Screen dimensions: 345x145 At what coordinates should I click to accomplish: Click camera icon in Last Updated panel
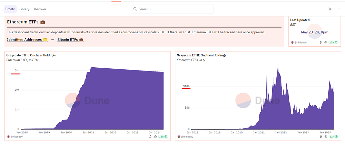[x=326, y=43]
